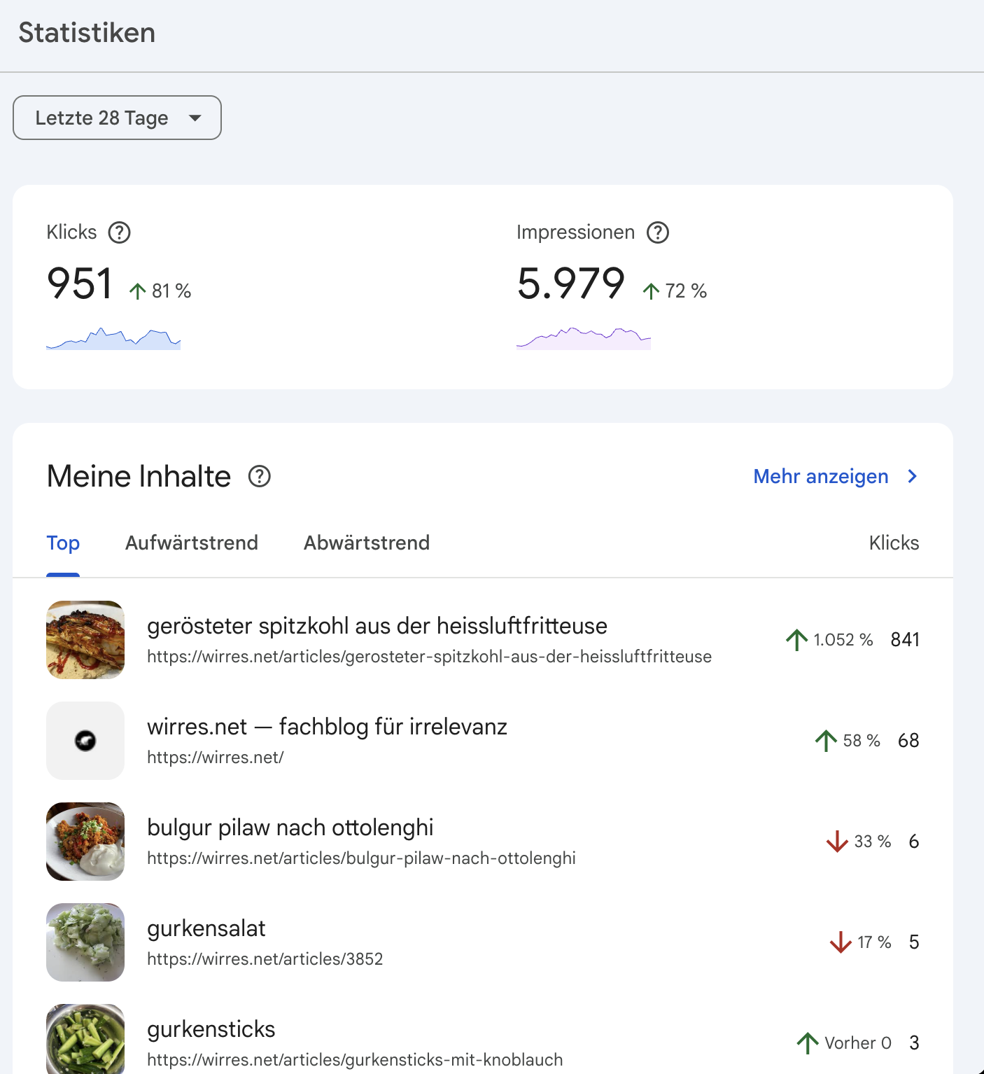
Task: Click the gurkensticks article title
Action: tap(211, 1029)
